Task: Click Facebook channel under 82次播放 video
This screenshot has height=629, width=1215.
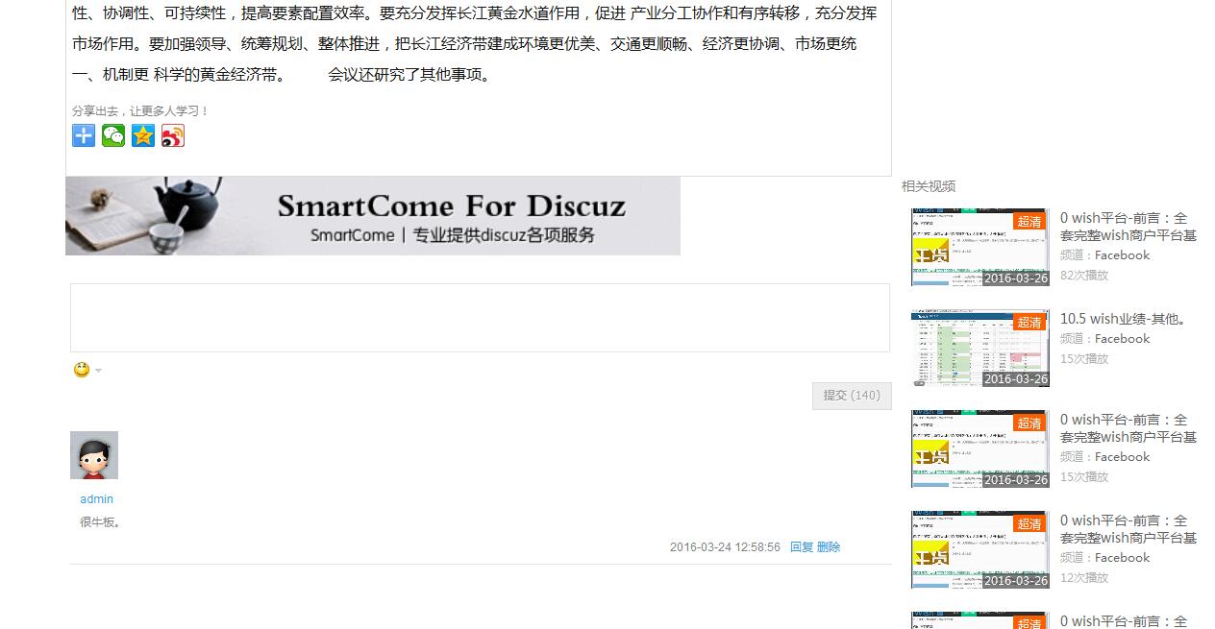Action: click(x=1123, y=255)
